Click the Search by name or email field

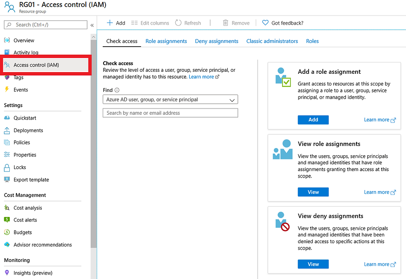click(171, 113)
